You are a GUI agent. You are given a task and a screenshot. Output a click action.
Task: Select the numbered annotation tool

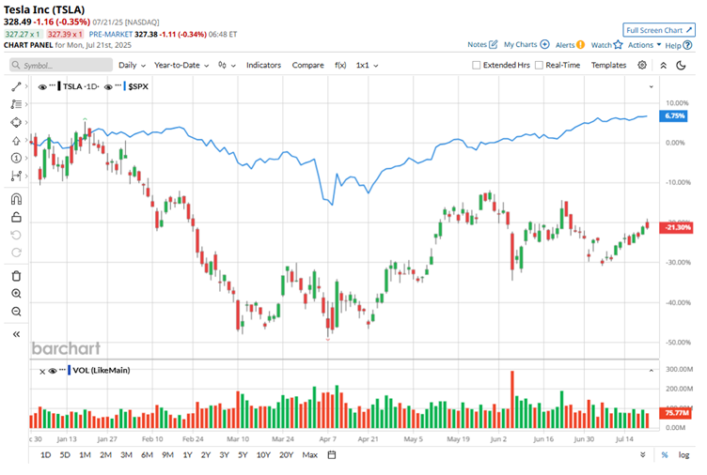coord(16,158)
